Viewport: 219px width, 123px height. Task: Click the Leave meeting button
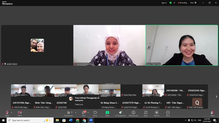click(x=212, y=113)
